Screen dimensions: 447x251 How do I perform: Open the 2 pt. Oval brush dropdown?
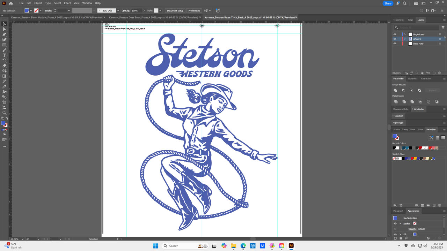tap(118, 11)
